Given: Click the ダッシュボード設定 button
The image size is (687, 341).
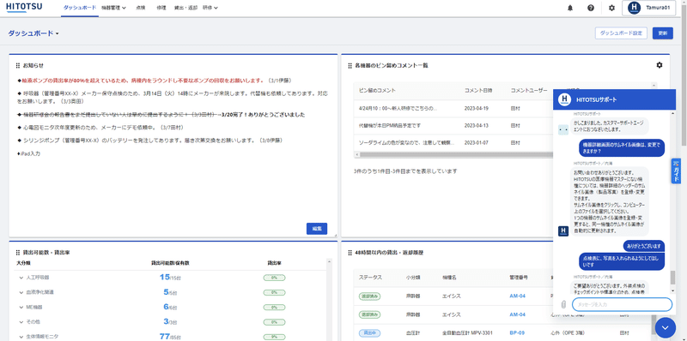Looking at the screenshot, I should (x=621, y=33).
